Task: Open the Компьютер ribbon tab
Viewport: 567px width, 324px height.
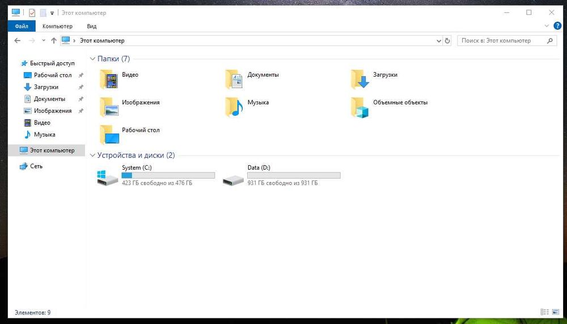Action: tap(57, 26)
